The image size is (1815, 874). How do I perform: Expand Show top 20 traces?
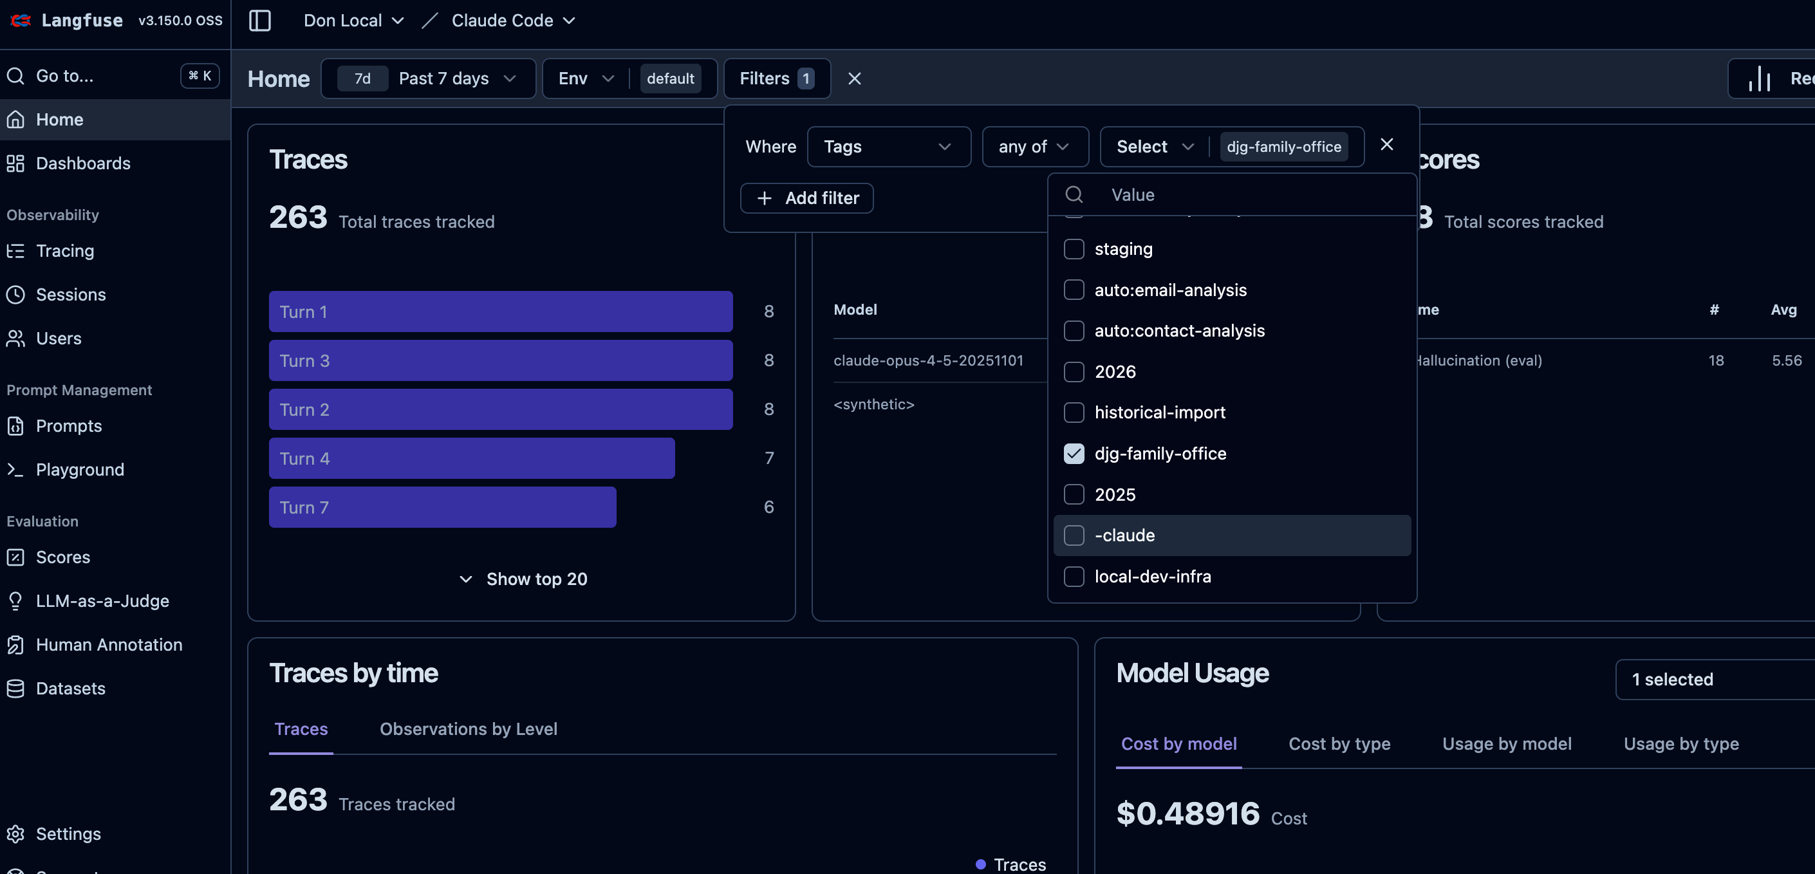click(x=522, y=579)
